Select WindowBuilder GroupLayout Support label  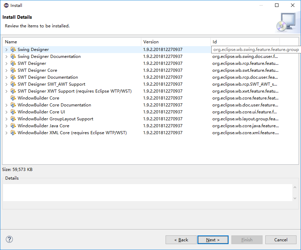(55, 119)
